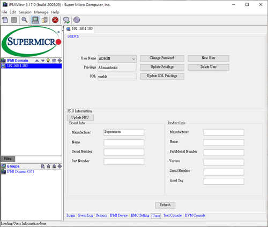Image resolution: width=268 pixels, height=227 pixels.
Task: Open the File menu
Action: coord(4,12)
